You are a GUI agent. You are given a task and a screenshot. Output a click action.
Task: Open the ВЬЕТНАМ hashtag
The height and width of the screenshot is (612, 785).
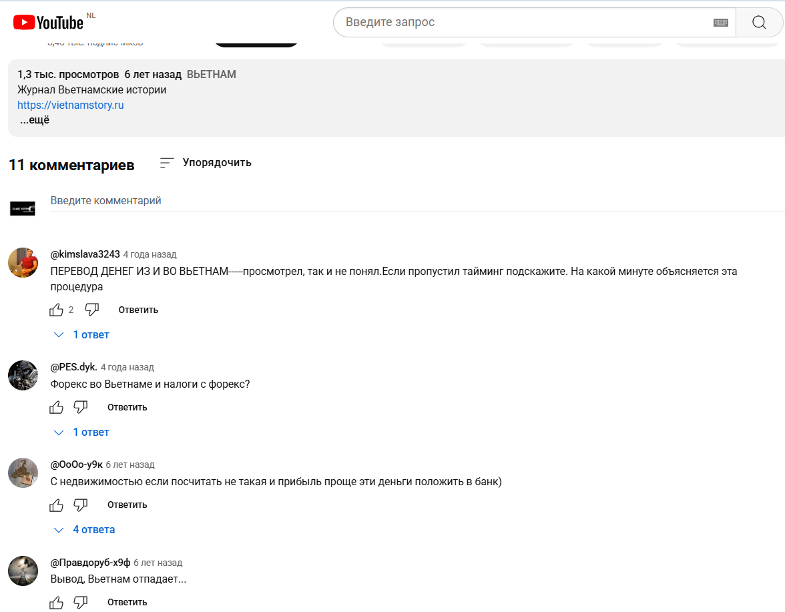211,74
